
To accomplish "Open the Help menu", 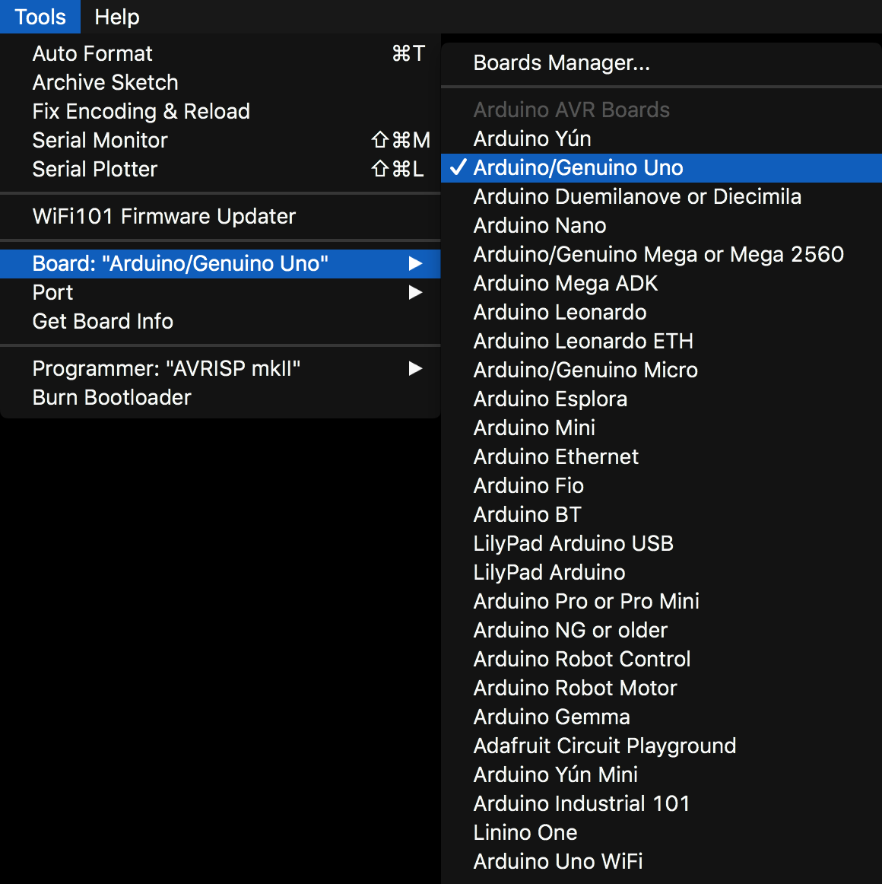I will tap(116, 17).
